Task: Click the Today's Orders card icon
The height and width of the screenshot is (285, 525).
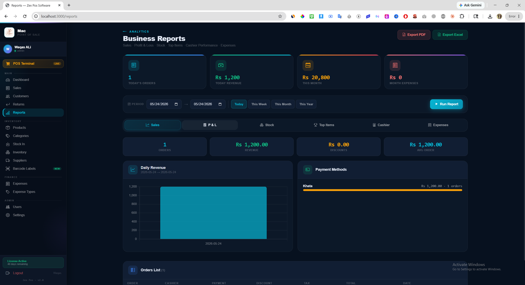Action: point(134,65)
